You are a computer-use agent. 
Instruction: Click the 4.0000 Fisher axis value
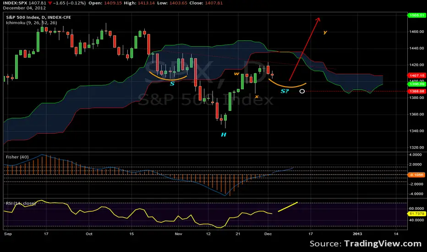coord(416,155)
